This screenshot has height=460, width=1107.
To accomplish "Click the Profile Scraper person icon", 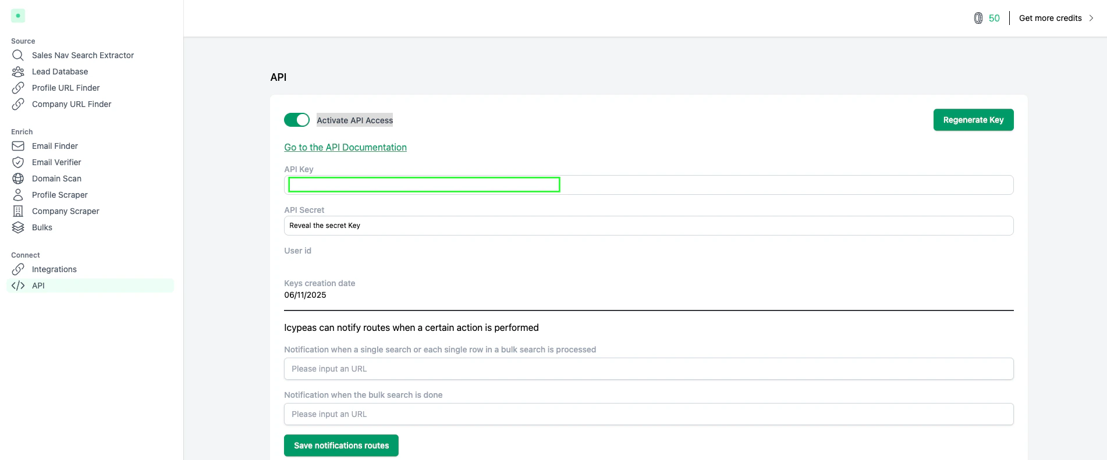I will click(x=18, y=195).
